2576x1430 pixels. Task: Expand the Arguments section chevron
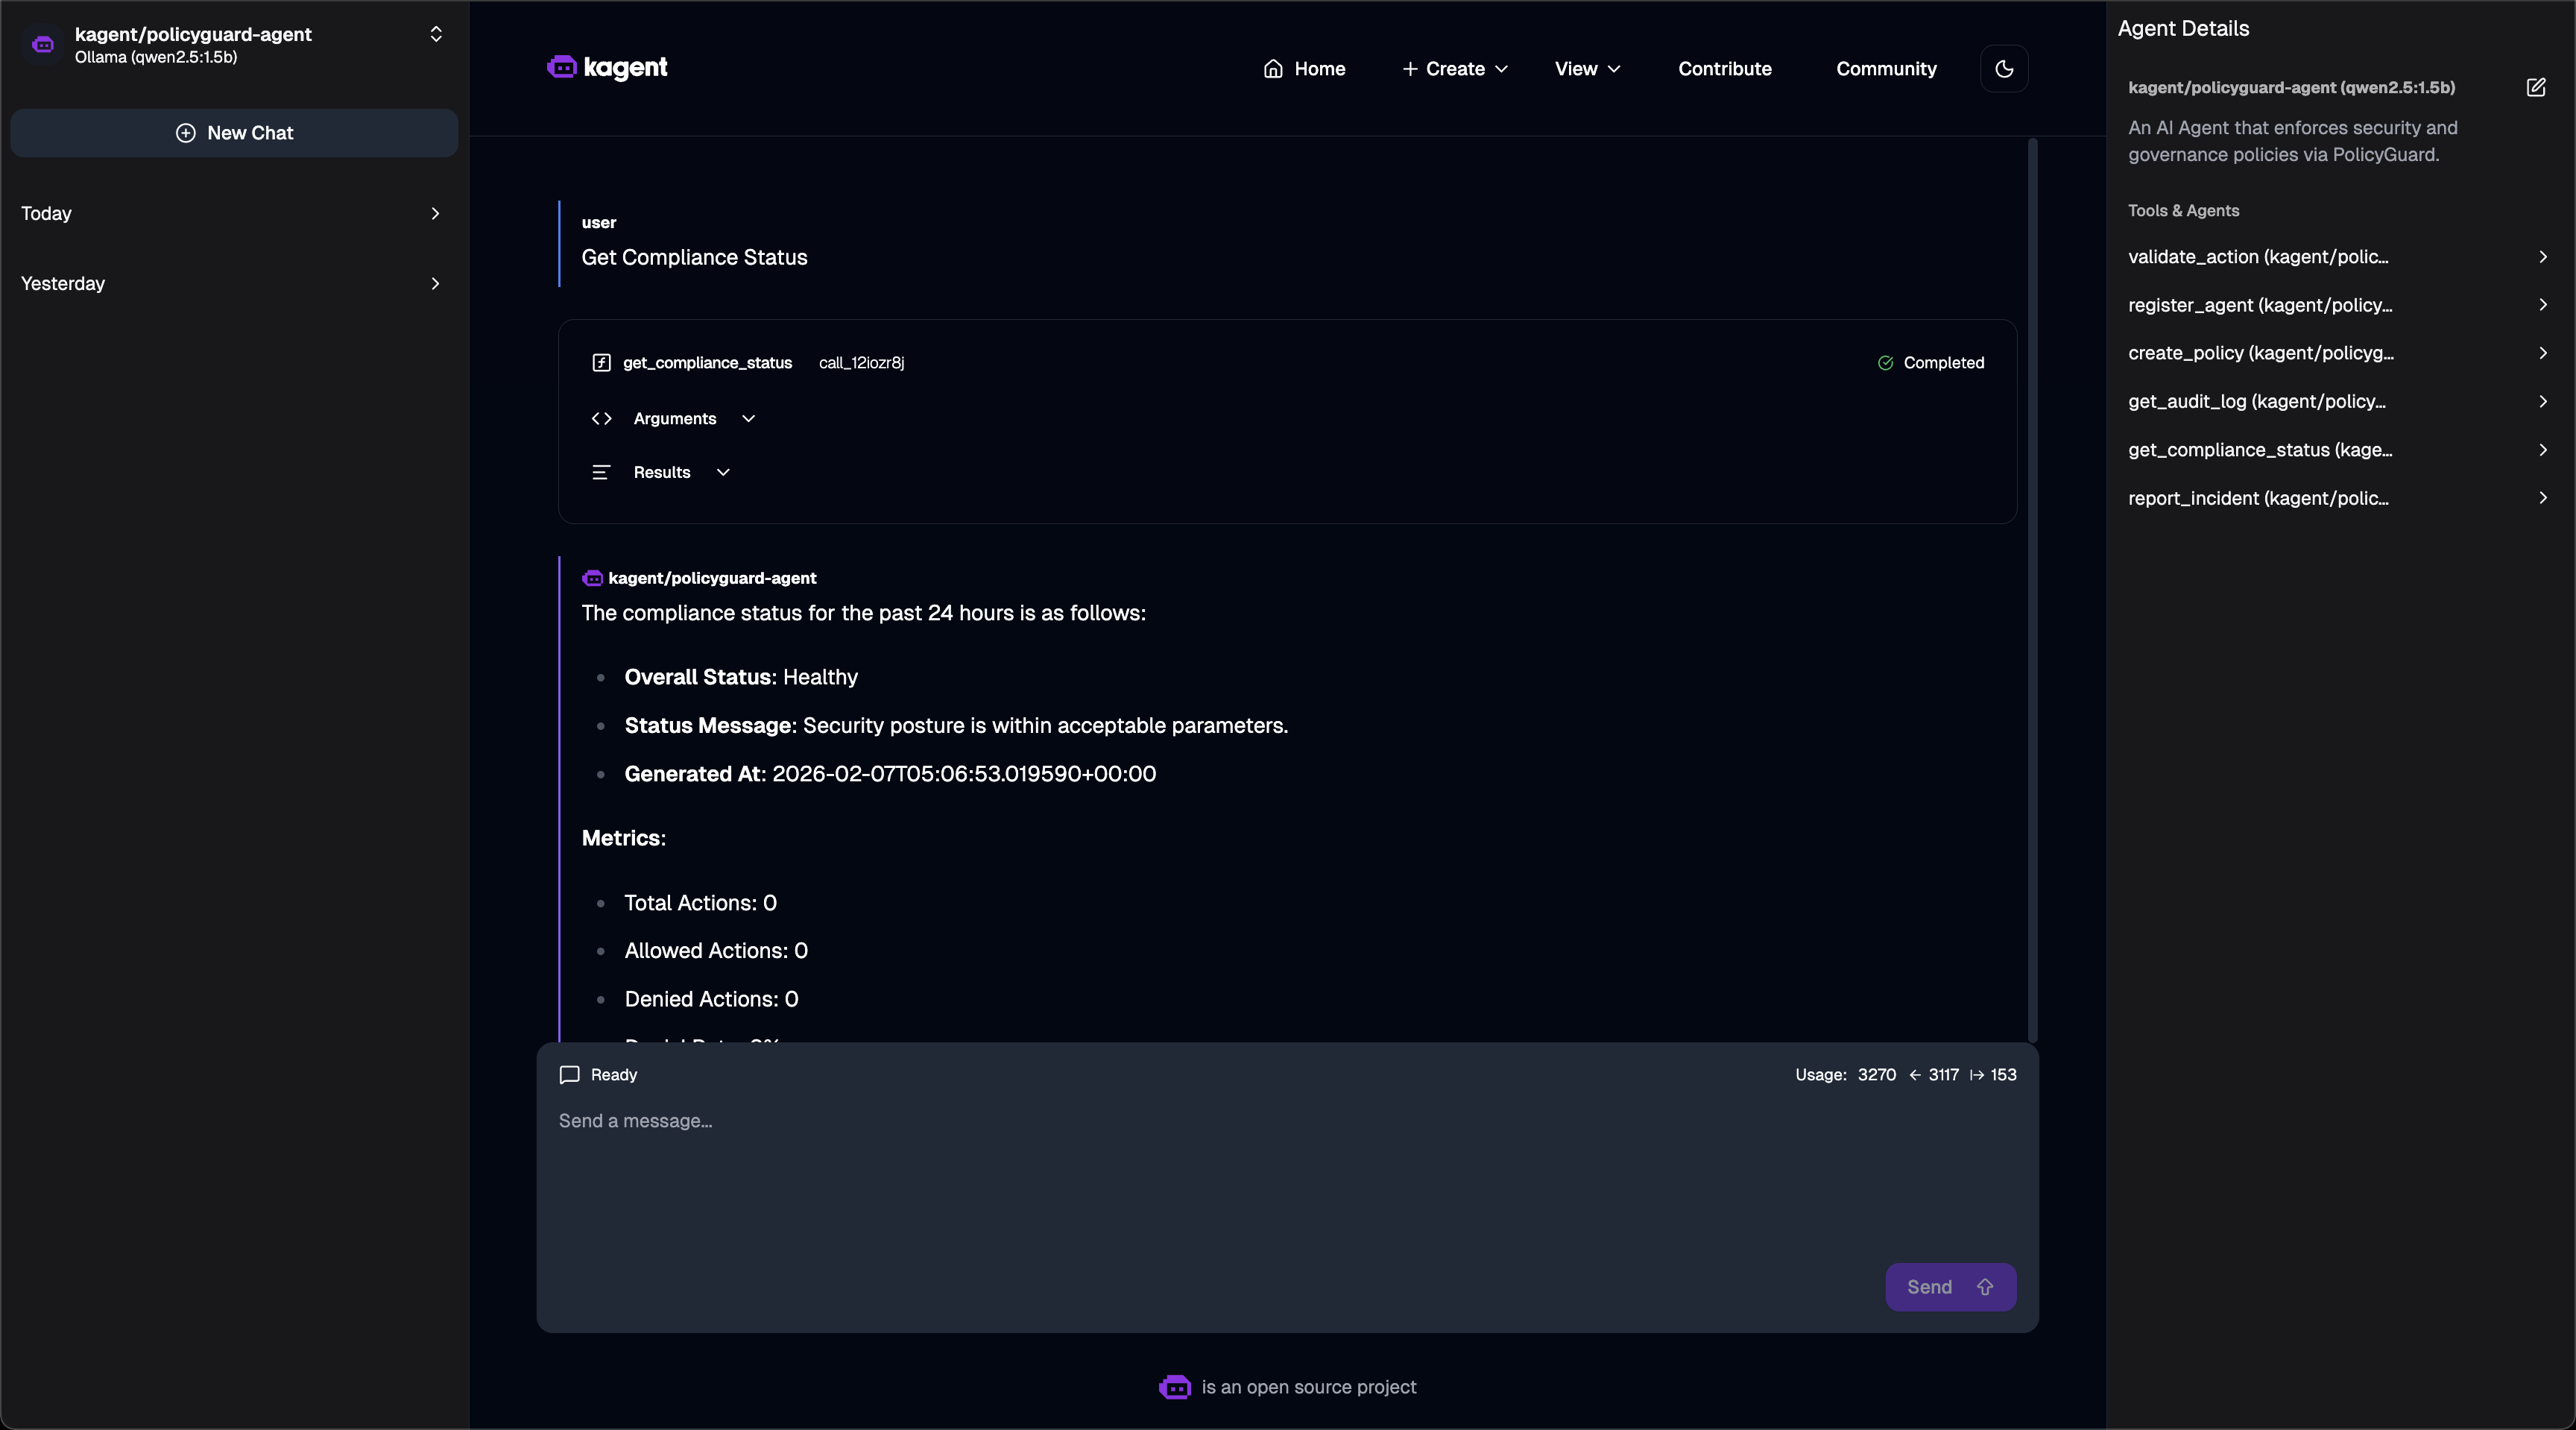coord(748,419)
